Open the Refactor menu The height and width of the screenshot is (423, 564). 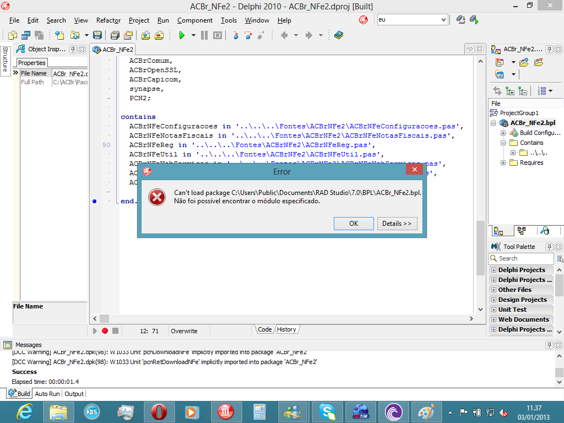[109, 20]
